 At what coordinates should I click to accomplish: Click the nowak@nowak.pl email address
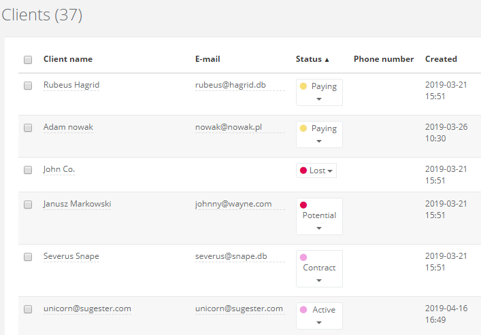click(228, 127)
